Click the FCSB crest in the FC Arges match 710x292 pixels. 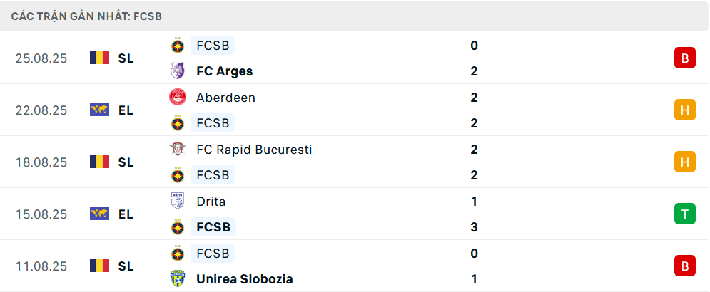[x=178, y=46]
